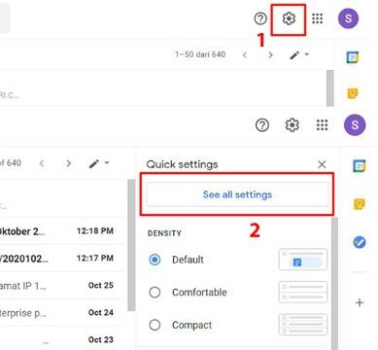The width and height of the screenshot is (378, 350).
Task: Click lower inbox list scrollbar
Action: pos(131,245)
